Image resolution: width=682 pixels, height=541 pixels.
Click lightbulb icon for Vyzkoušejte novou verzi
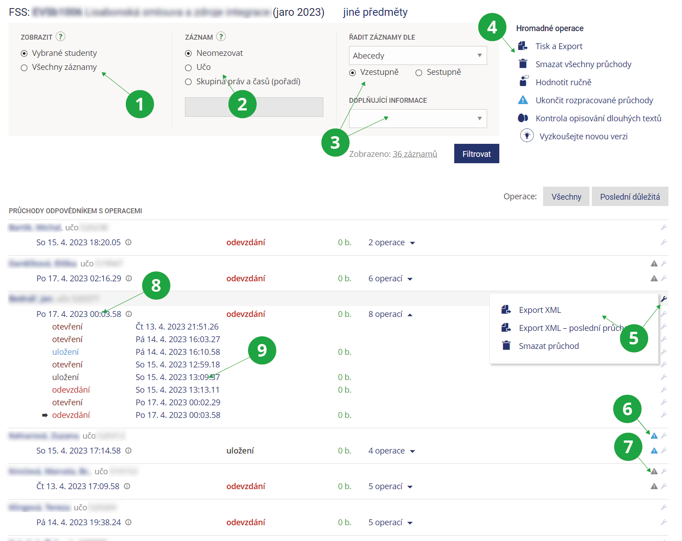[526, 136]
